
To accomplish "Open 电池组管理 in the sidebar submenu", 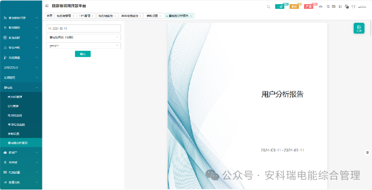I will 21,97.
